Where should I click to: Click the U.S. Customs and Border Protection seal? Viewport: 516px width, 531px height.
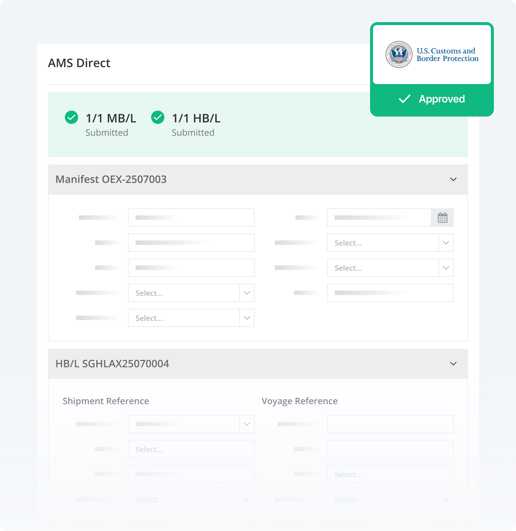pyautogui.click(x=399, y=55)
